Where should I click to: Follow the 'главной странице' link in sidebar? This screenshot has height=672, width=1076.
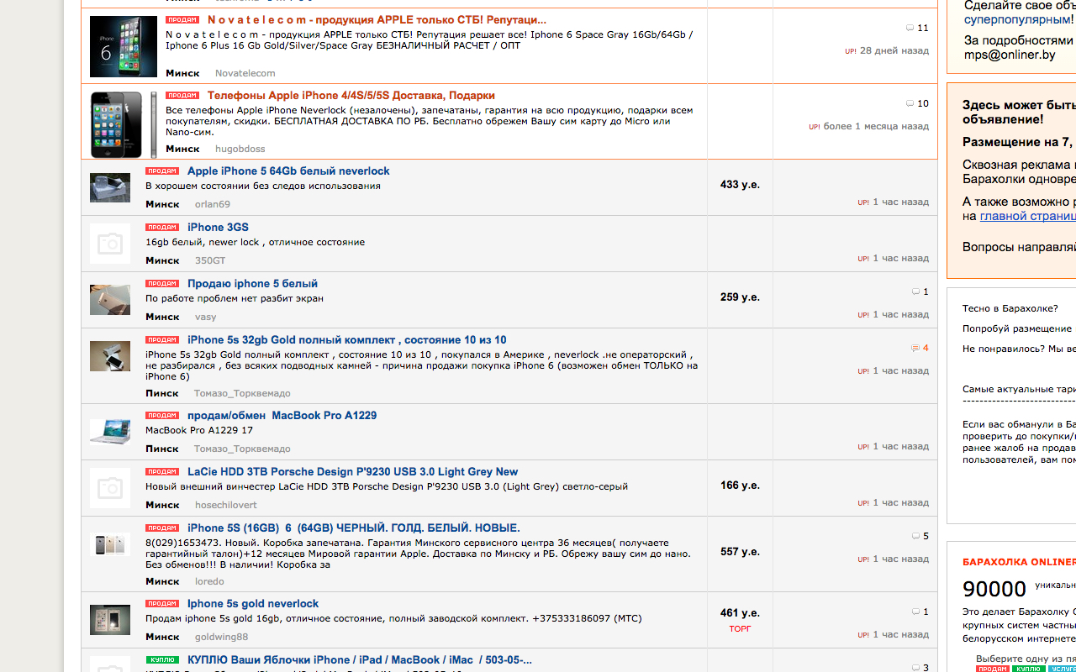pos(1028,216)
